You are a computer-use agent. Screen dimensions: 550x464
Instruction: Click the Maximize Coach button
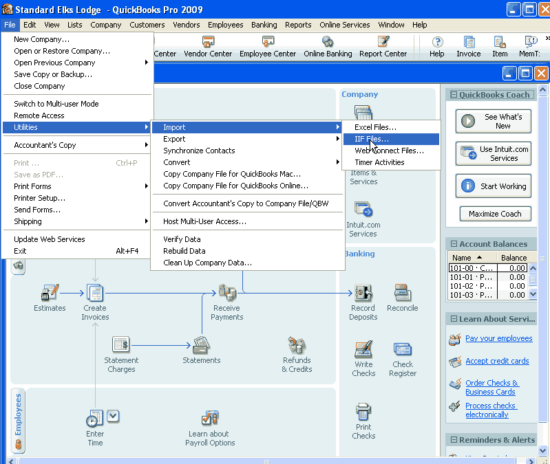click(x=495, y=214)
